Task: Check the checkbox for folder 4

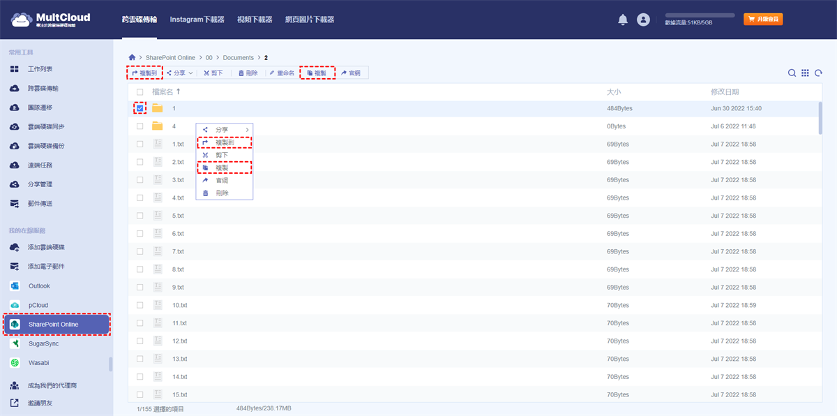Action: click(x=139, y=126)
